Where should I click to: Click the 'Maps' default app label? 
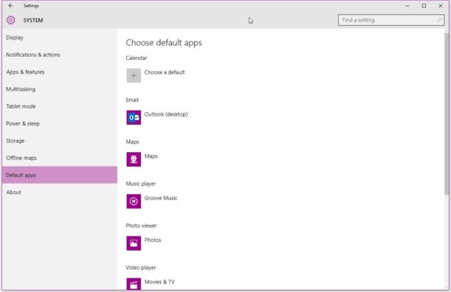pos(151,156)
